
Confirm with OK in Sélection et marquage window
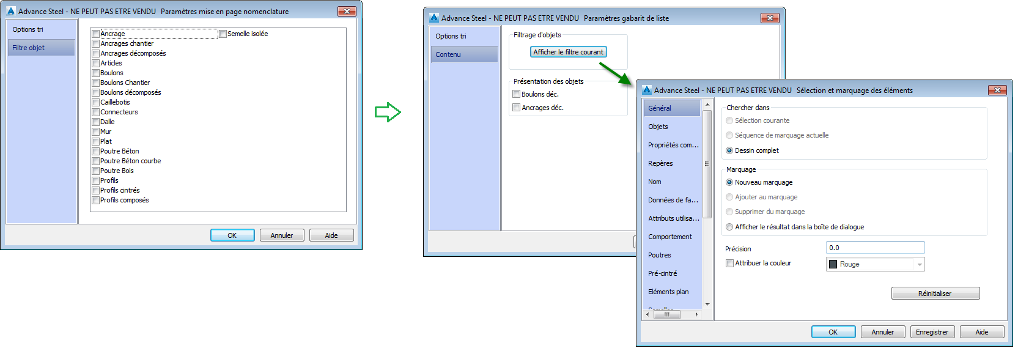coord(833,332)
